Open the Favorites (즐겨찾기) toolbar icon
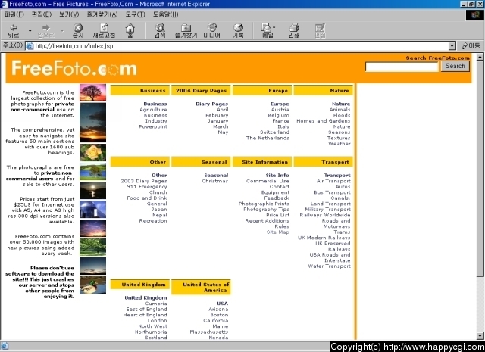The image size is (485, 352). (186, 30)
